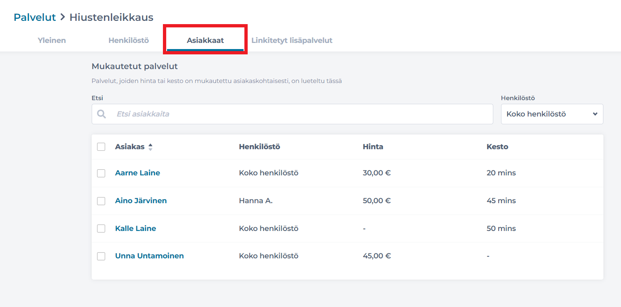Click the search magnifier icon
Screen dimensions: 621x307
102,114
